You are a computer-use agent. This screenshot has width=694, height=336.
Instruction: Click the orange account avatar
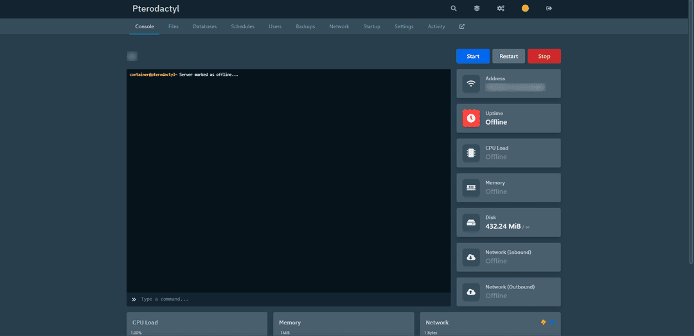pos(525,8)
